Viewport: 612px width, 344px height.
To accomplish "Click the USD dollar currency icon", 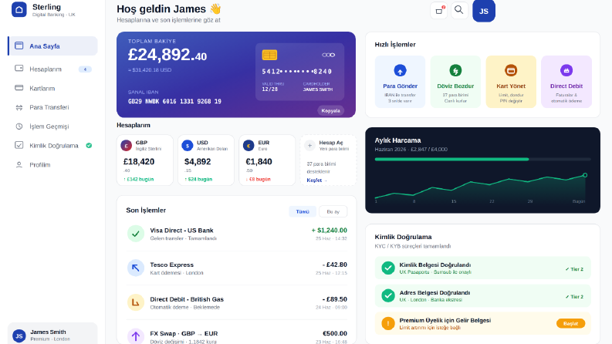I will click(188, 146).
